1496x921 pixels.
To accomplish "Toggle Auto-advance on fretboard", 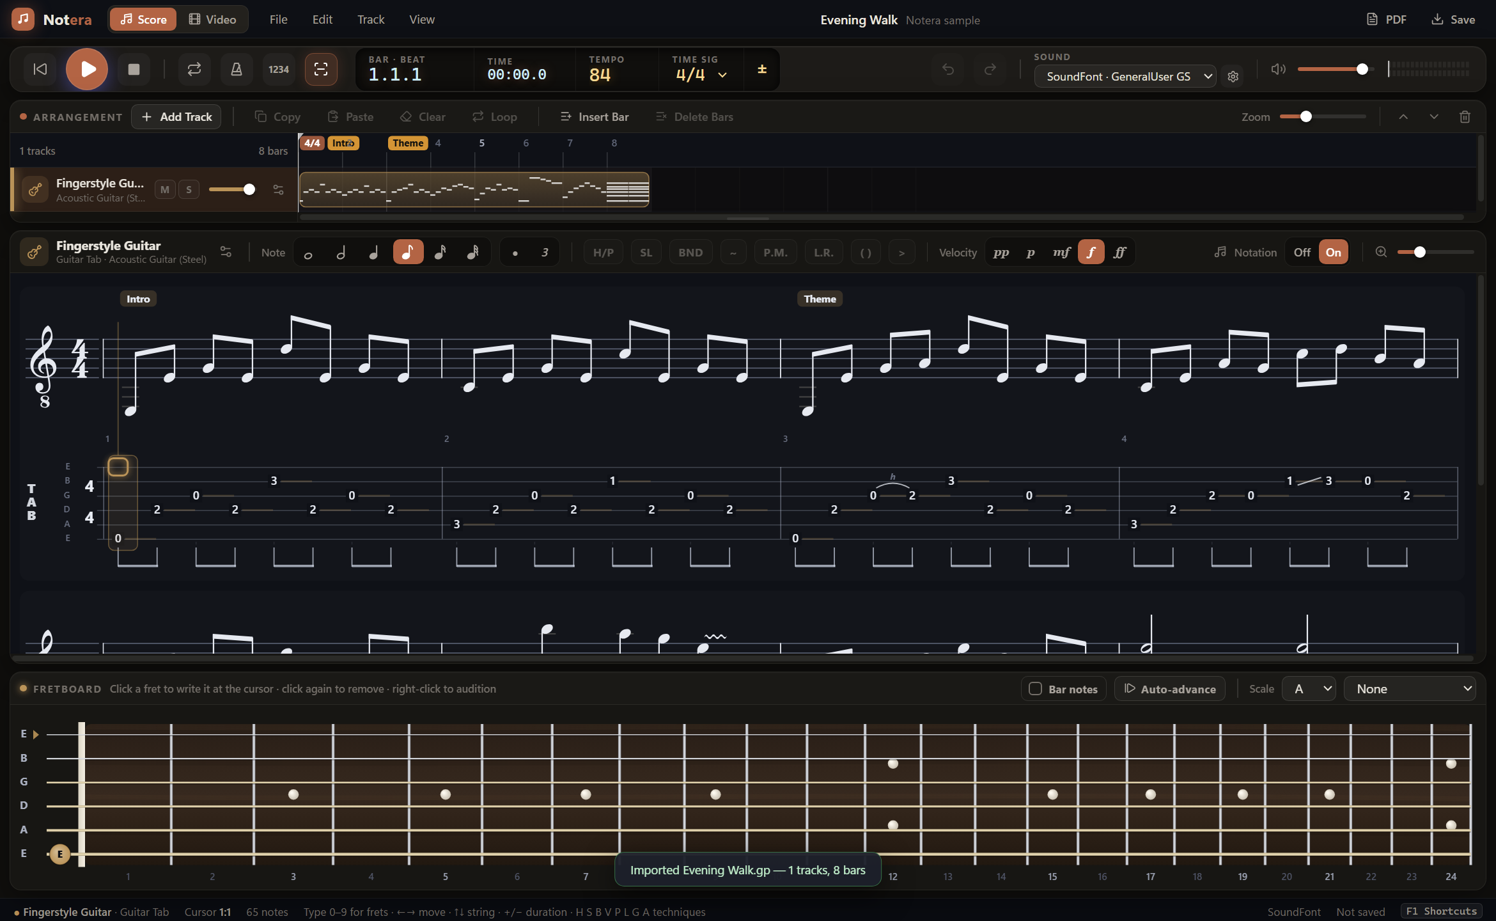I will [1169, 689].
